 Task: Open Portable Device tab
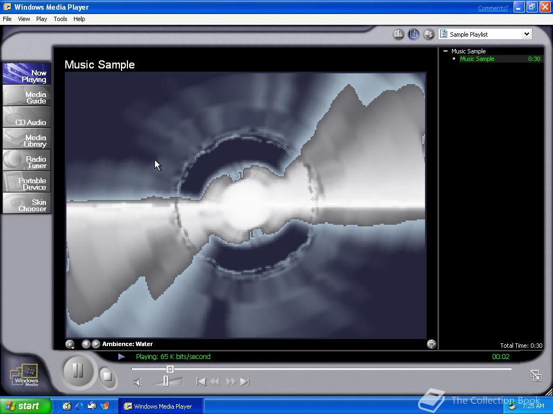click(27, 182)
